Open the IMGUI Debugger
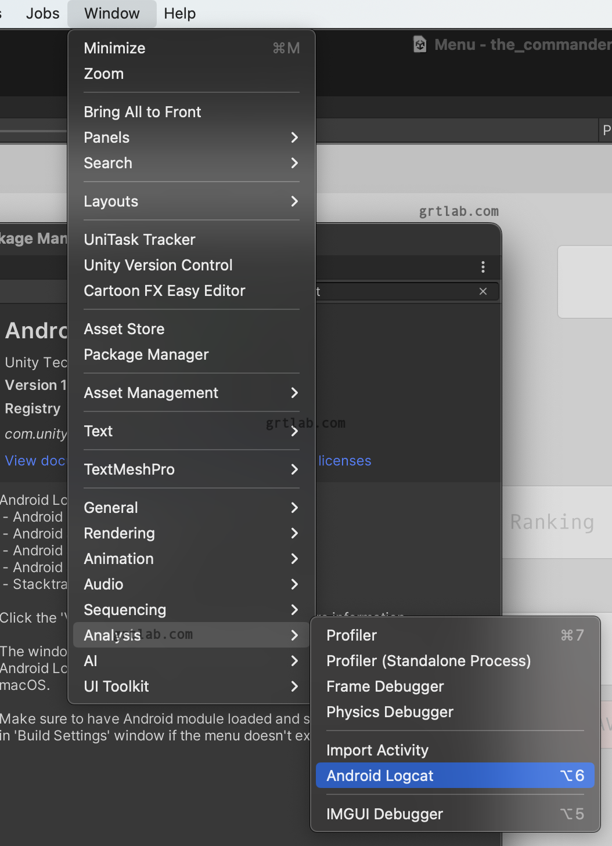Screen dimensions: 612x846 pos(384,814)
